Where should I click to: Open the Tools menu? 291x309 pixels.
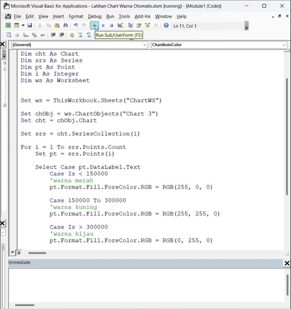[x=124, y=16]
